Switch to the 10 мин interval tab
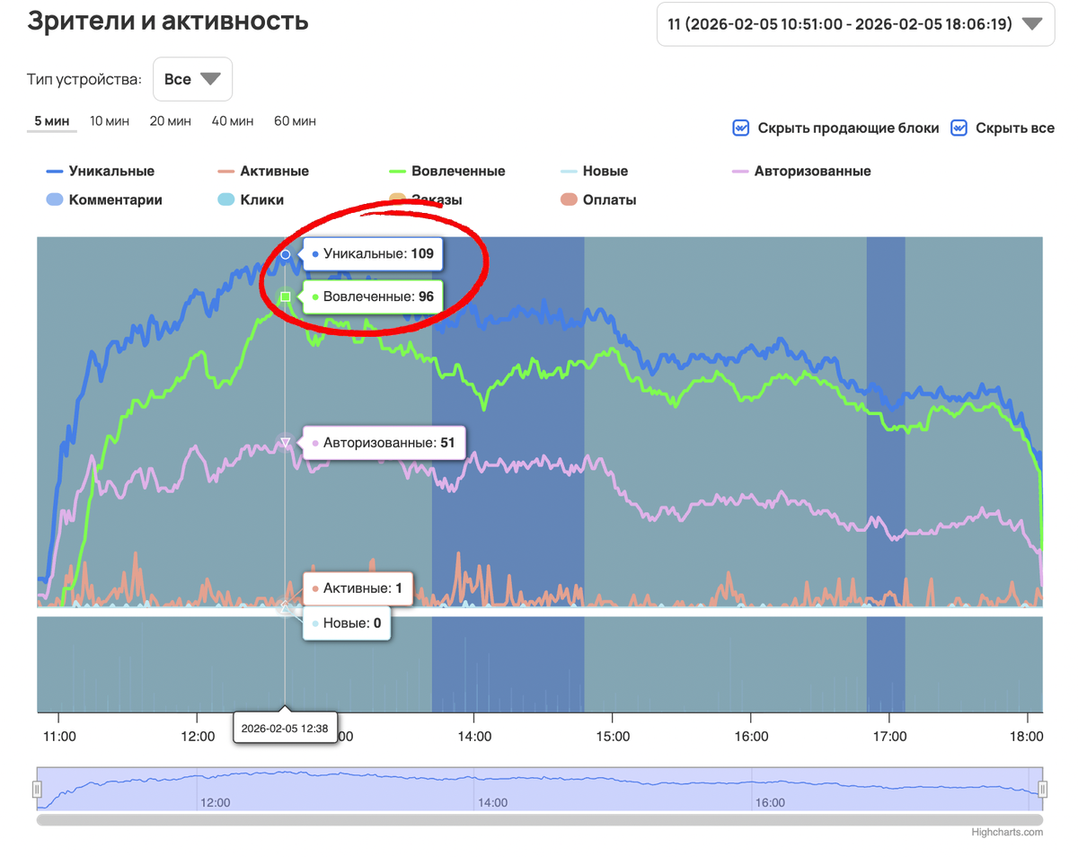 (110, 121)
